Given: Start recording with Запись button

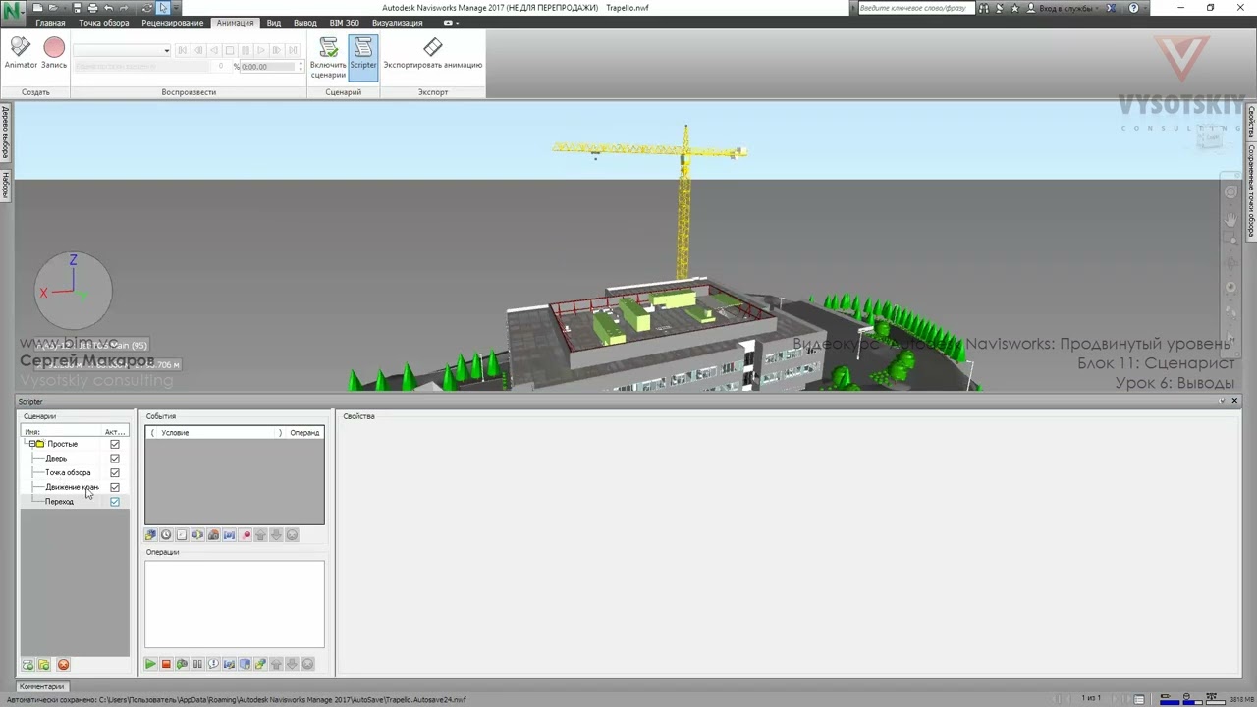Looking at the screenshot, I should [x=54, y=53].
